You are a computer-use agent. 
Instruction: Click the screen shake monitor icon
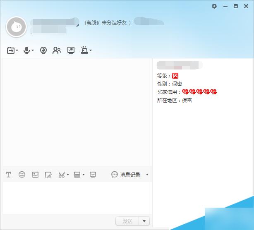[x=93, y=175]
